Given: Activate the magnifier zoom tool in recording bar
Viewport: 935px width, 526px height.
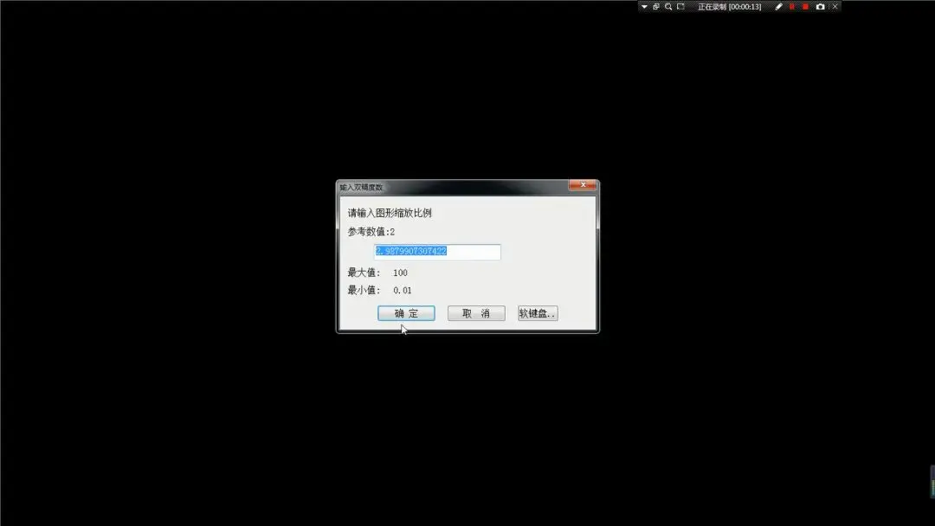Looking at the screenshot, I should [668, 6].
